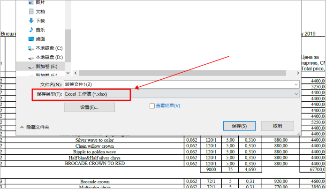Click the 隐藏文件夹 label

(38, 127)
